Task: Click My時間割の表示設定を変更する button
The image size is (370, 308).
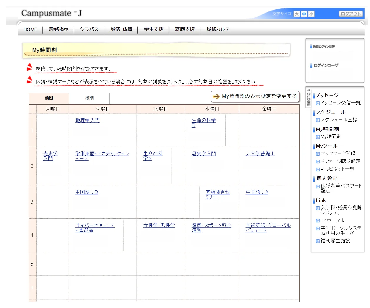Action: 255,96
